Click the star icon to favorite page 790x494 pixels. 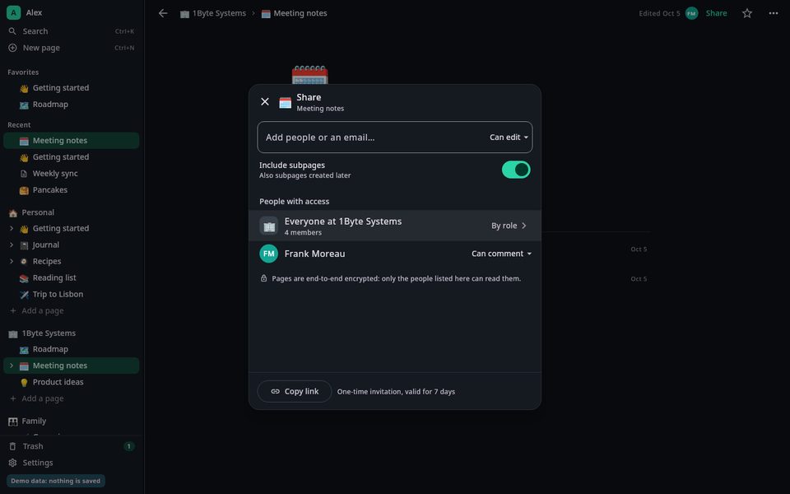point(746,13)
